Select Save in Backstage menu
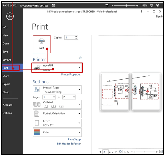This screenshot has width=165, height=156. pos(5,52)
